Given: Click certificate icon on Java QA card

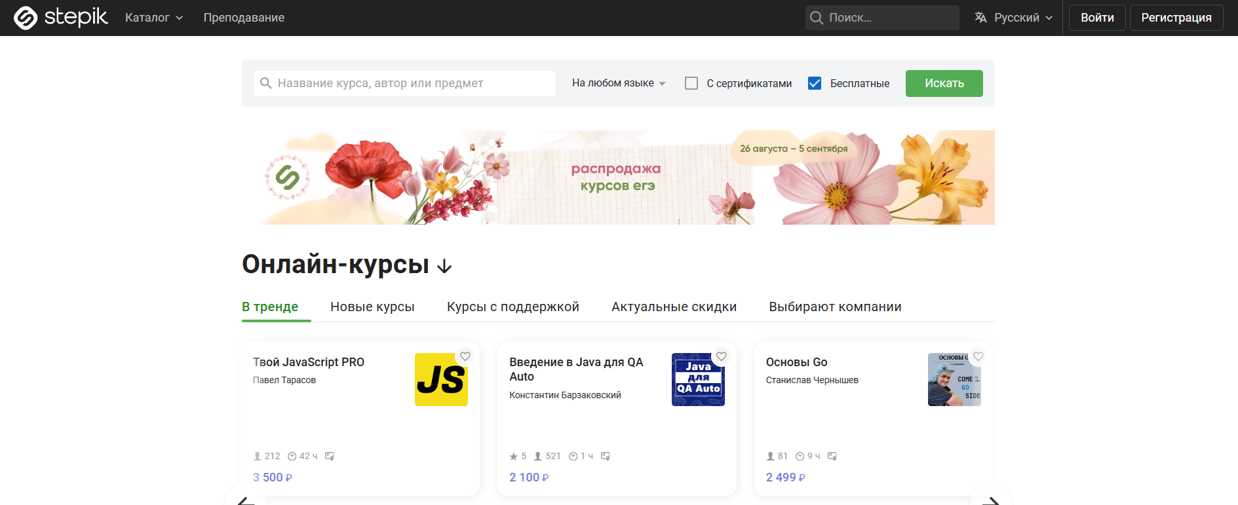Looking at the screenshot, I should coord(606,456).
